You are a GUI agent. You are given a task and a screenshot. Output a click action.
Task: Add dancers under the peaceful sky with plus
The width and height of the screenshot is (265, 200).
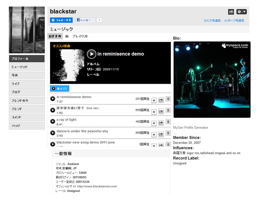(154, 135)
